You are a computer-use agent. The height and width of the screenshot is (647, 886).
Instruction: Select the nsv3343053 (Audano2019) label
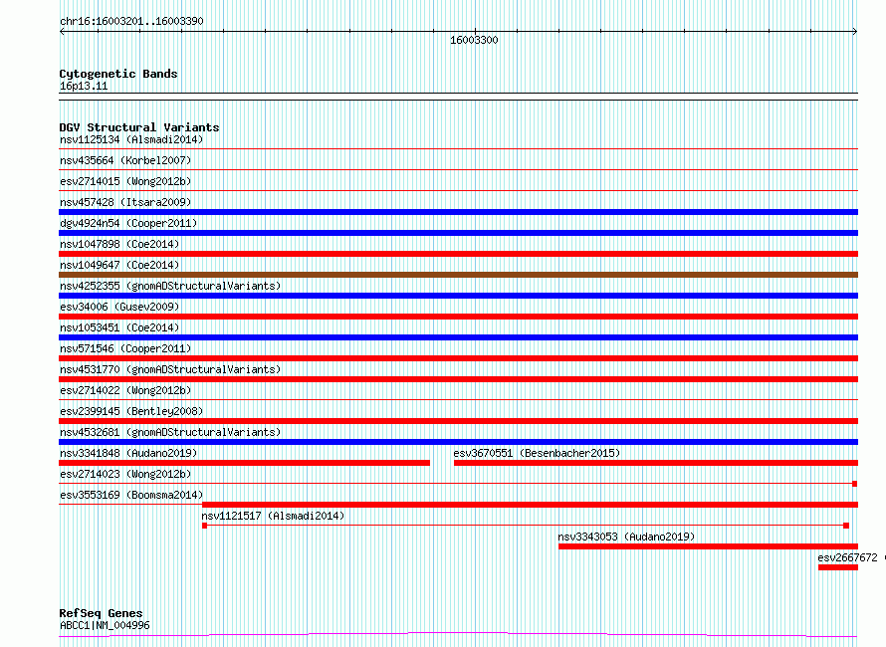coord(626,537)
